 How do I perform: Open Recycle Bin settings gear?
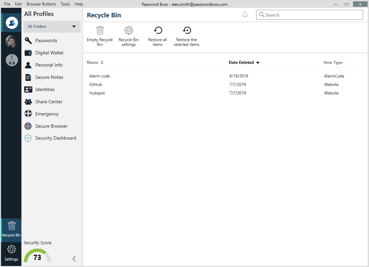pyautogui.click(x=129, y=30)
